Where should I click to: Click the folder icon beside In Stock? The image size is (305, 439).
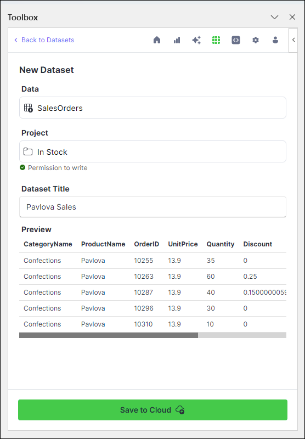pyautogui.click(x=28, y=152)
